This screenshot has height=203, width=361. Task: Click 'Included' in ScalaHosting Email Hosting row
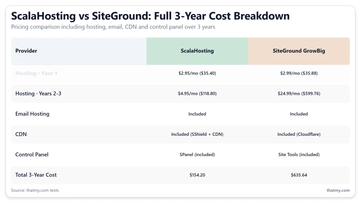197,114
